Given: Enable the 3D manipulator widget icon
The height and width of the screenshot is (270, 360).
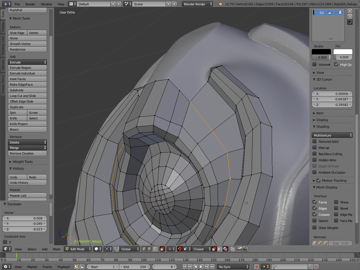Looking at the screenshot, I should tap(116, 249).
